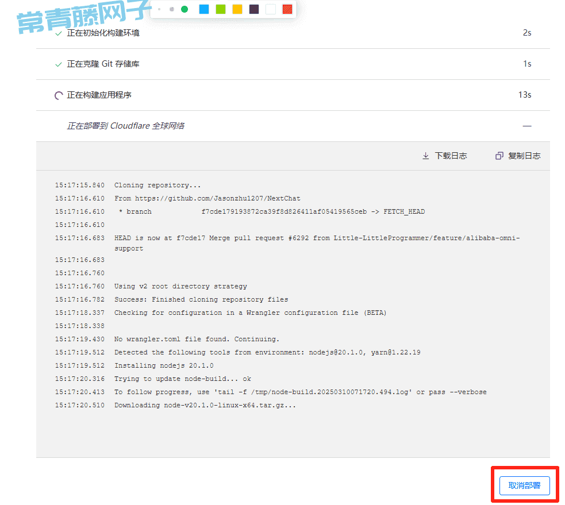This screenshot has width=565, height=505.
Task: Click 'No wrangler.toml file found' log line
Action: 197,340
